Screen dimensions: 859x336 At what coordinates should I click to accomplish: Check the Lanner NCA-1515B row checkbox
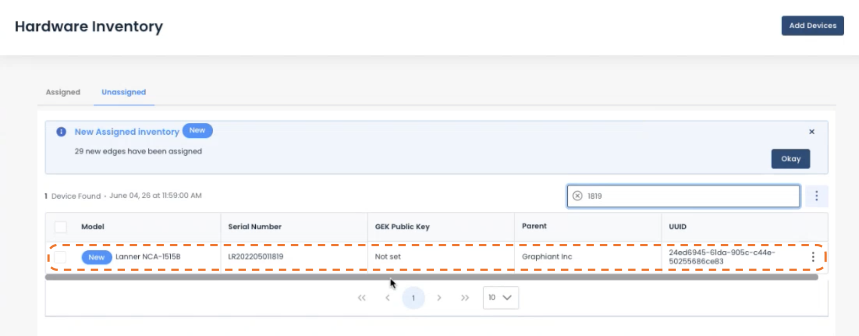pos(60,257)
